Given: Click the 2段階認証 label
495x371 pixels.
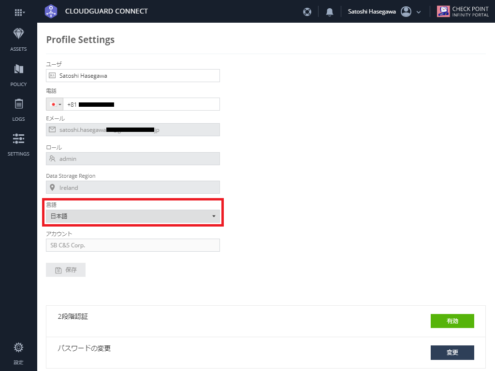Looking at the screenshot, I should point(73,316).
